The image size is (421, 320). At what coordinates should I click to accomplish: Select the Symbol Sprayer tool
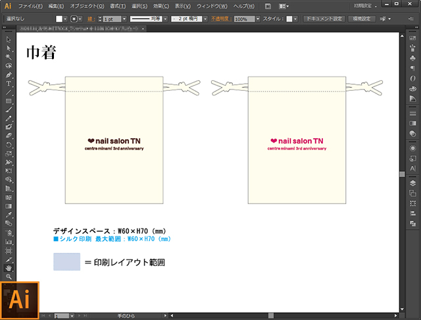point(9,232)
